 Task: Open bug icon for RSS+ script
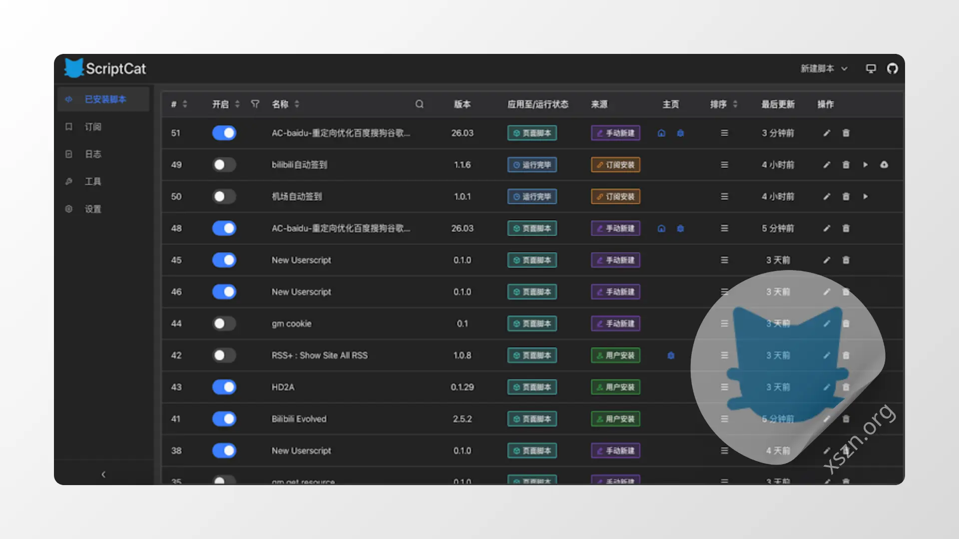(671, 355)
